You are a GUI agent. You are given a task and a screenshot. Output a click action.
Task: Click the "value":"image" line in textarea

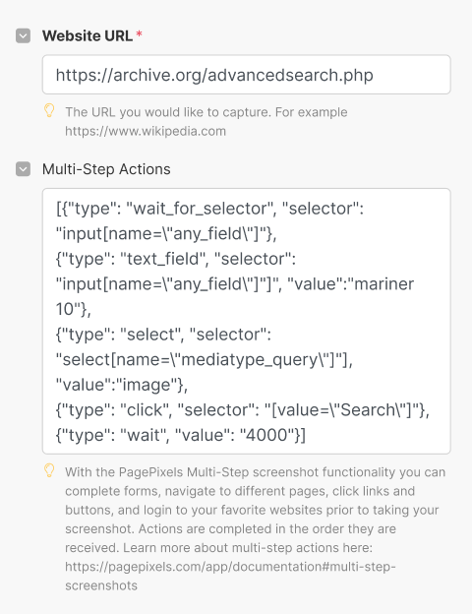[122, 385]
